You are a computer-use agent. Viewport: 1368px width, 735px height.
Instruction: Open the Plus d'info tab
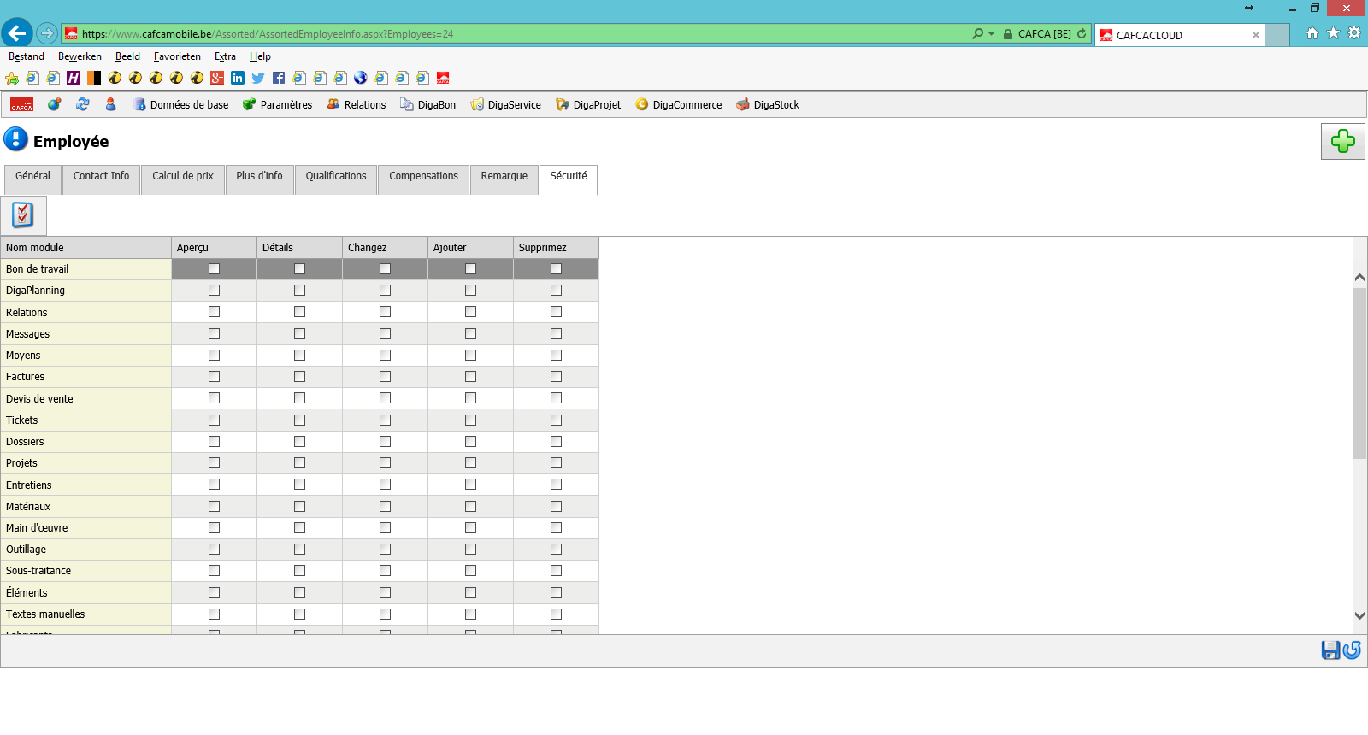259,179
